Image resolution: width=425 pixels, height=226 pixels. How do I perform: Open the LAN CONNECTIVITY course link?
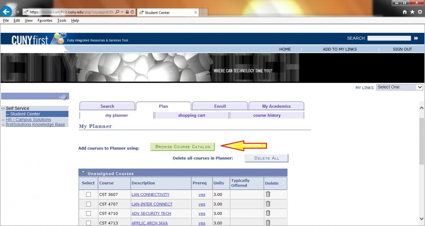(x=150, y=195)
